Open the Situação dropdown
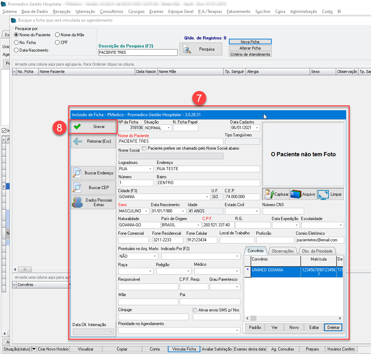The image size is (371, 354). [169, 128]
